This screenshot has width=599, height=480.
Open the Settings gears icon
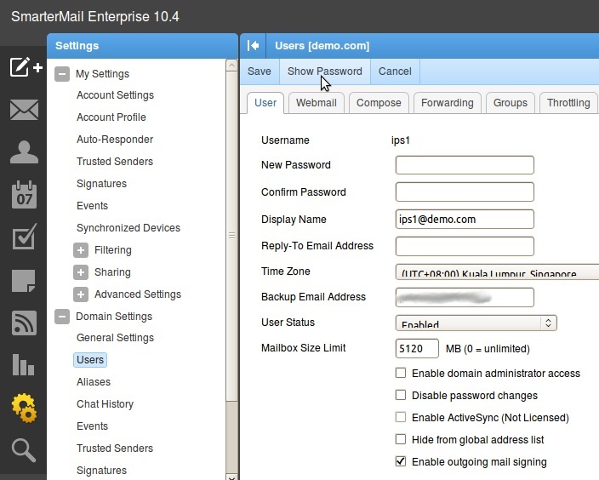24,409
